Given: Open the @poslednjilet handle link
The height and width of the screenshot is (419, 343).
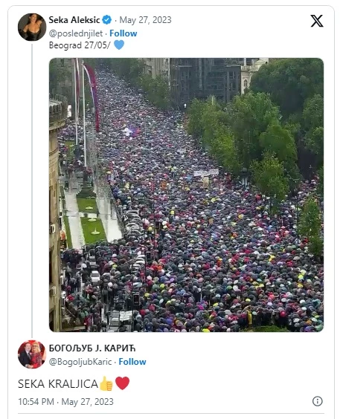Looking at the screenshot, I should tap(76, 33).
